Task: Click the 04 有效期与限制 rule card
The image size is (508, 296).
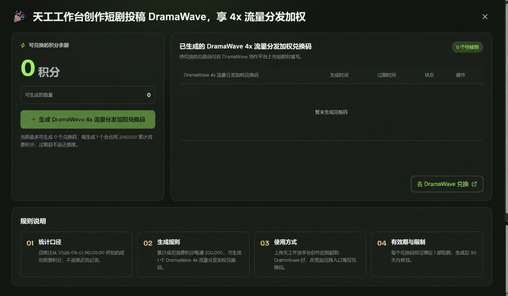Action: pyautogui.click(x=427, y=254)
